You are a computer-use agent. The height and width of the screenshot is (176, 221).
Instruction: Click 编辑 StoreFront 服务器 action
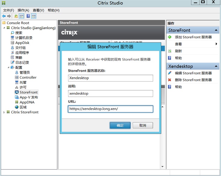click(193, 73)
